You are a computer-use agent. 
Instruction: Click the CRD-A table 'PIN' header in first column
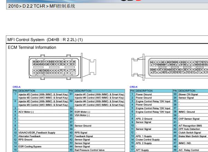point(15,91)
